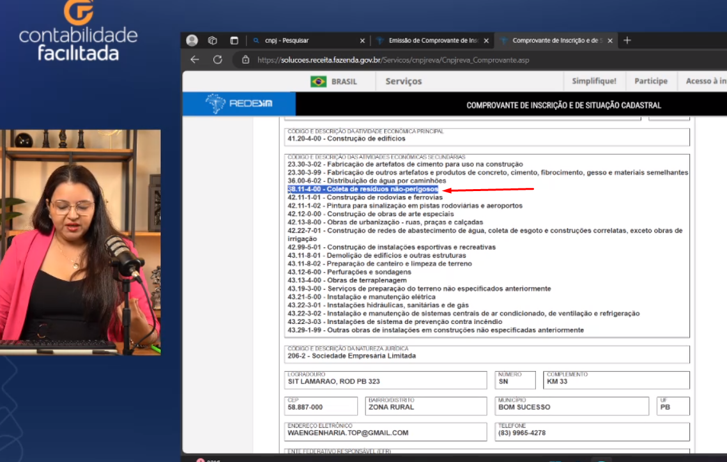Click '43.11-8-01 - Demolição de edifícios' line
Screen dimensions: 727x462
(x=376, y=256)
